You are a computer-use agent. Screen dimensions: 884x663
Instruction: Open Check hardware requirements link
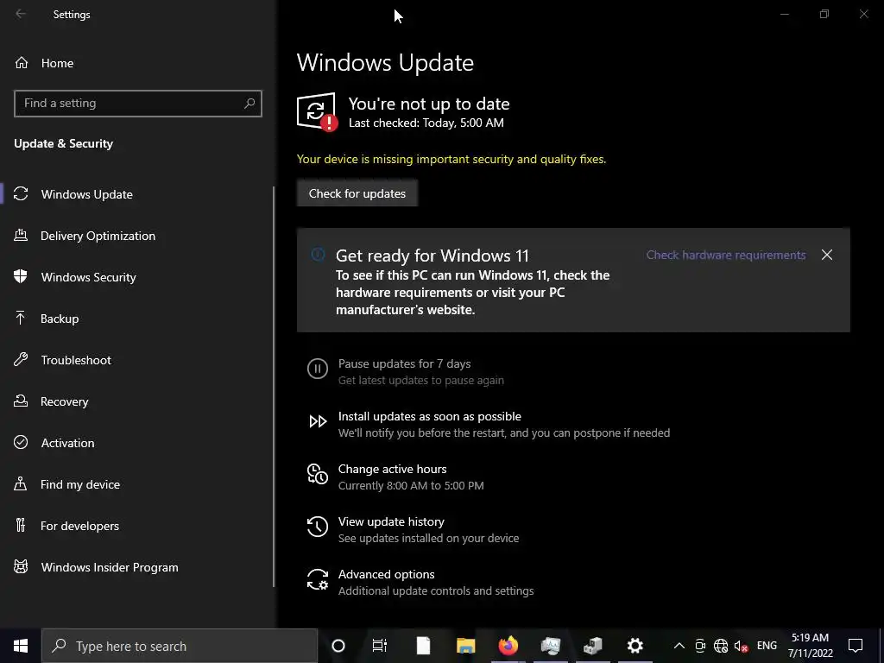pyautogui.click(x=725, y=255)
